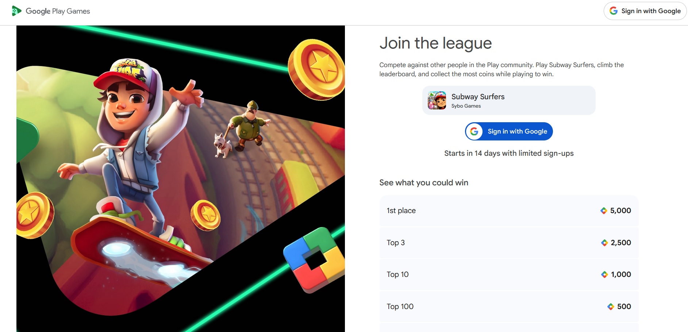The height and width of the screenshot is (332, 688).
Task: Select the Top 3 reward row
Action: [509, 243]
